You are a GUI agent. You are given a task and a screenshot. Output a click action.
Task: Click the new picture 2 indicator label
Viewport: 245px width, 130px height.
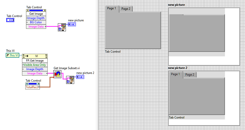pos(178,68)
